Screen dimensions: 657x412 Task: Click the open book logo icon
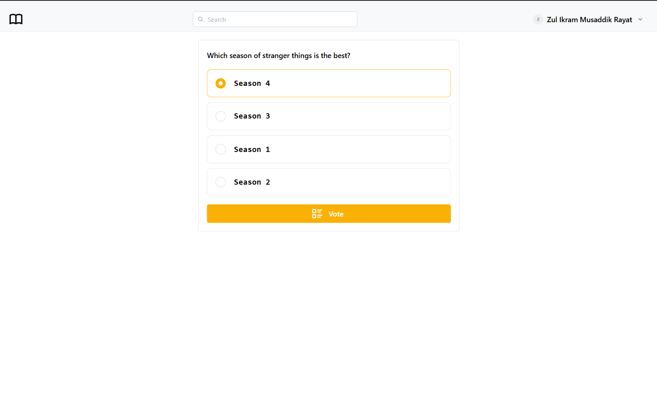[x=16, y=19]
